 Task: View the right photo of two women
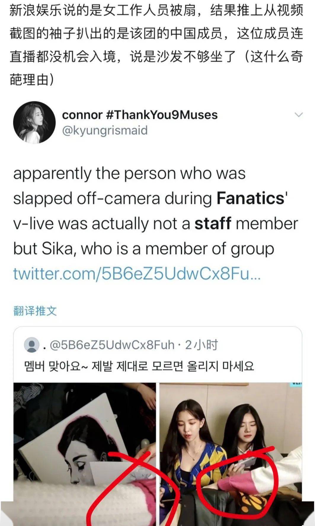[x=231, y=454]
